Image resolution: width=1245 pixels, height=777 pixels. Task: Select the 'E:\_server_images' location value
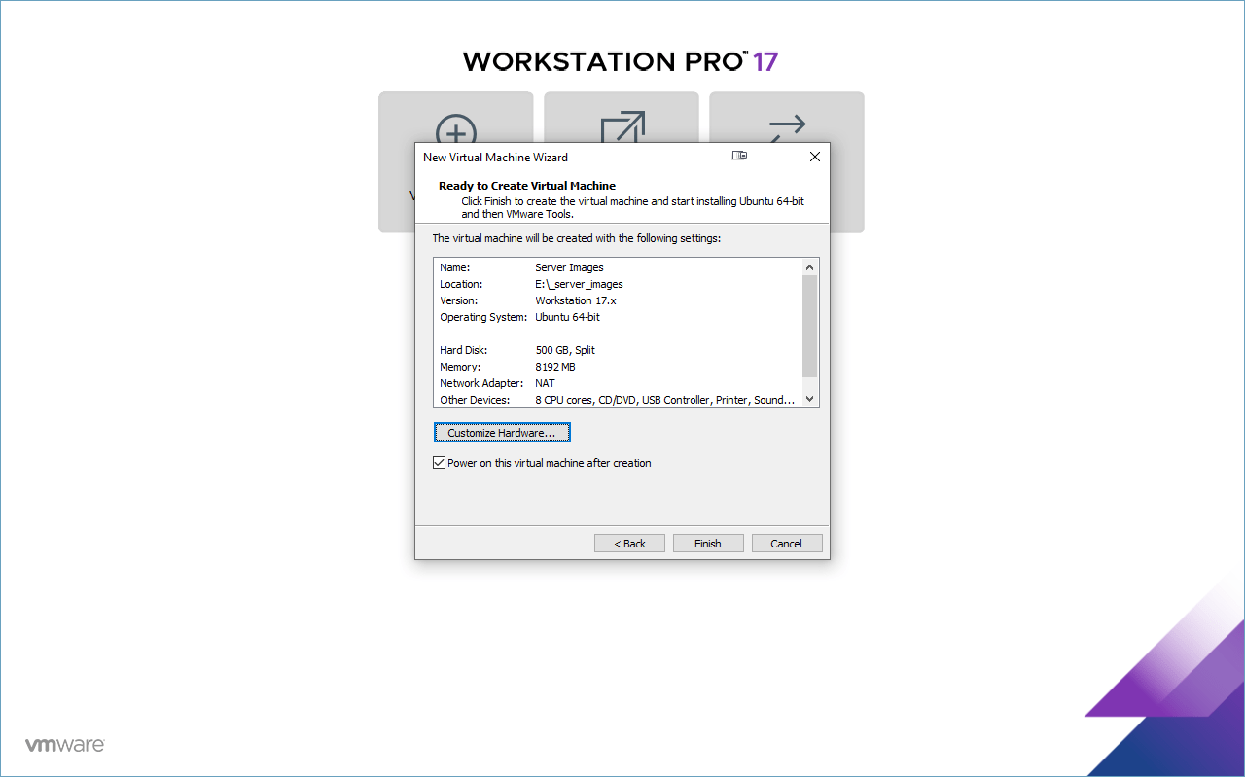[x=579, y=284]
